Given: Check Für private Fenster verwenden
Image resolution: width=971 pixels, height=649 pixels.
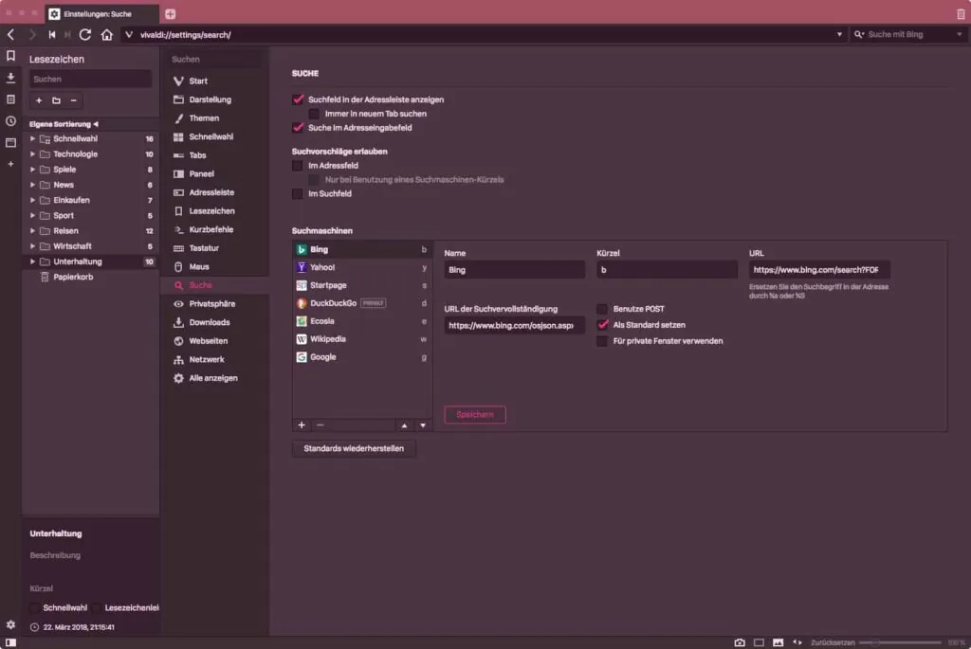Looking at the screenshot, I should pyautogui.click(x=602, y=341).
